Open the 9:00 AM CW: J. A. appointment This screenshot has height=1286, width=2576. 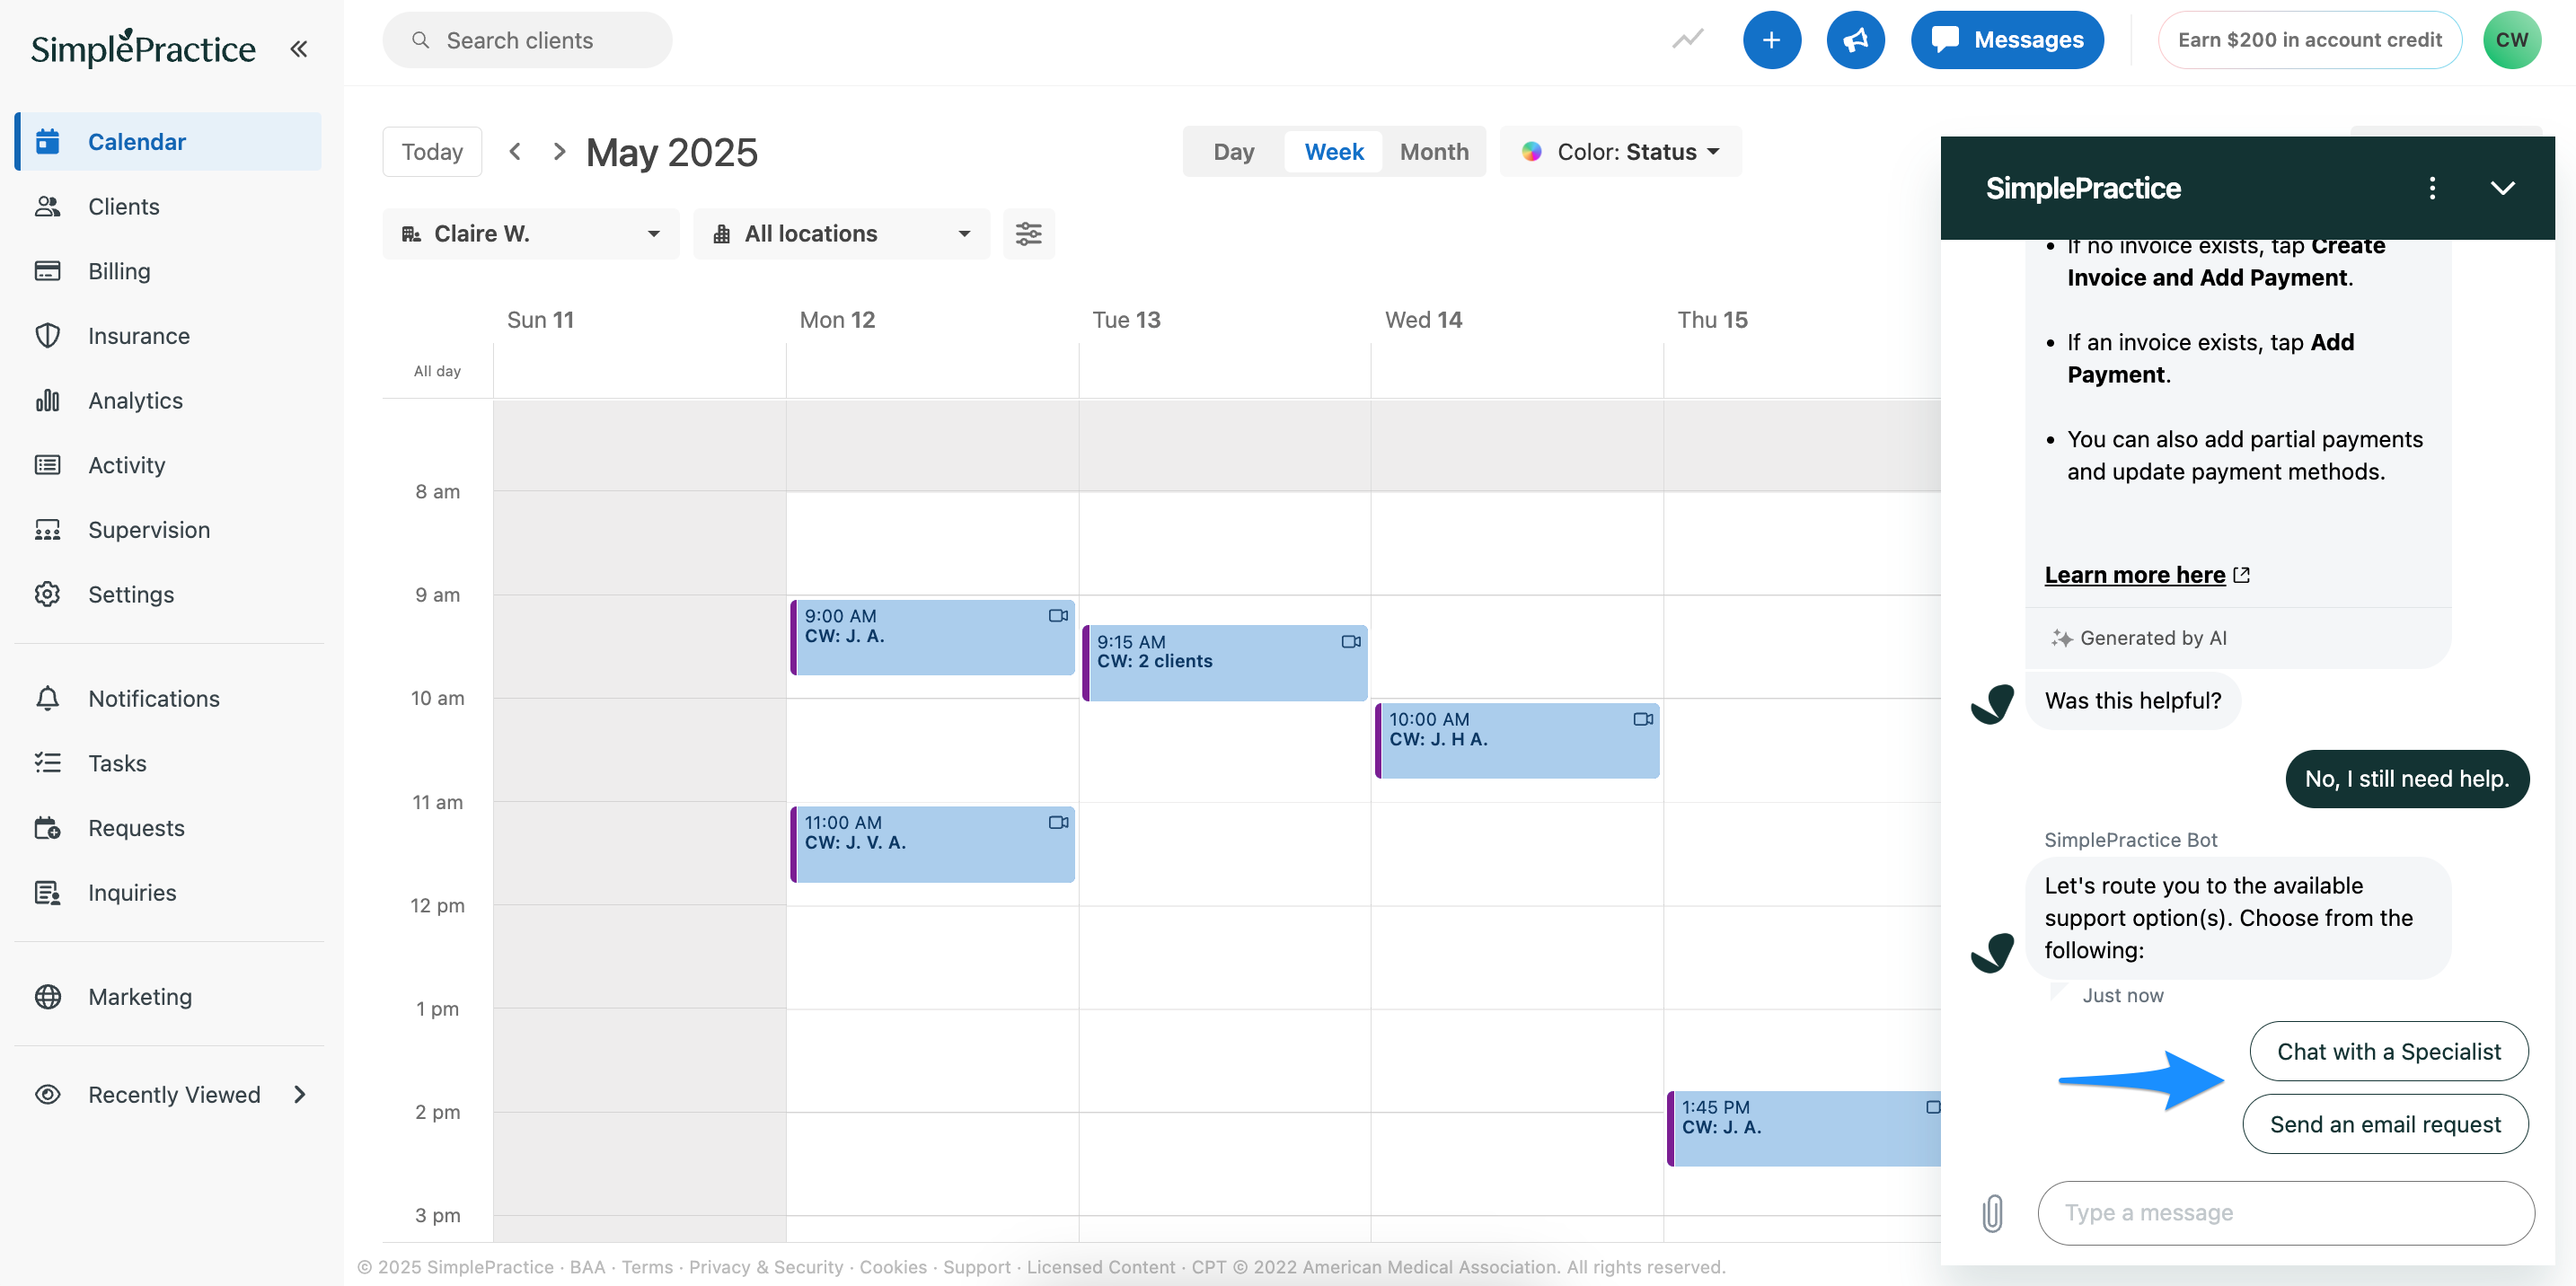tap(932, 637)
